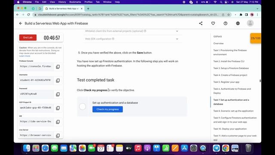Click the GCP Project ID field
This screenshot has width=275, height=155.
point(36,108)
